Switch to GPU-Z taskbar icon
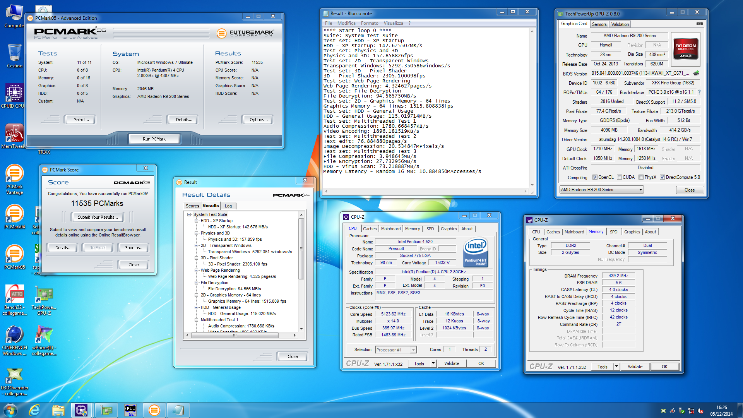The image size is (743, 418). point(106,410)
